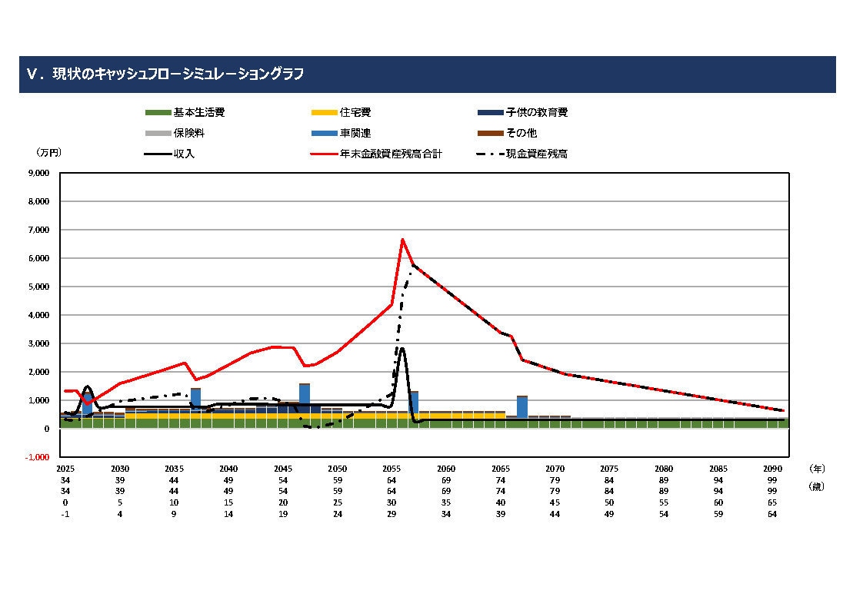Image resolution: width=863 pixels, height=610 pixels.
Task: Click the (万円) unit label
Action: (48, 153)
